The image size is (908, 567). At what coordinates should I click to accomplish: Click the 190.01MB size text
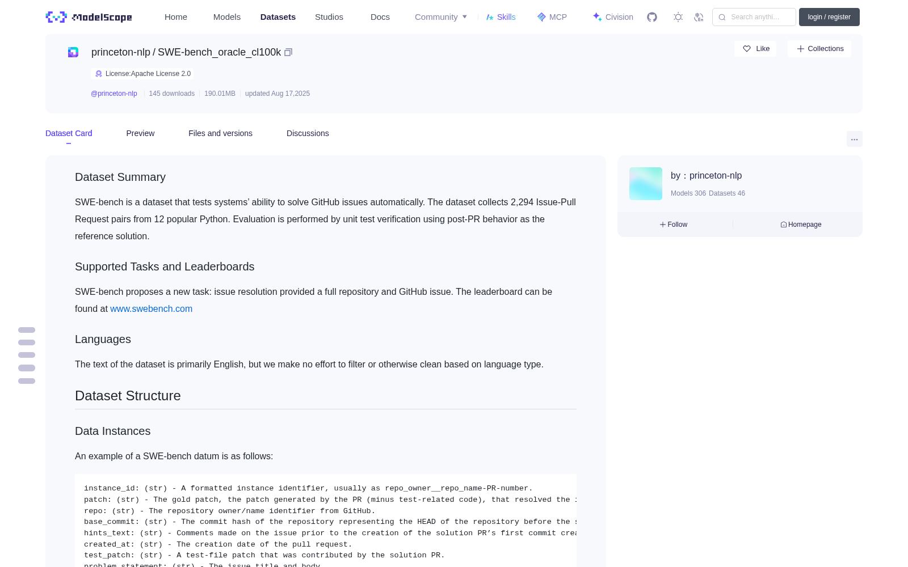pyautogui.click(x=220, y=94)
